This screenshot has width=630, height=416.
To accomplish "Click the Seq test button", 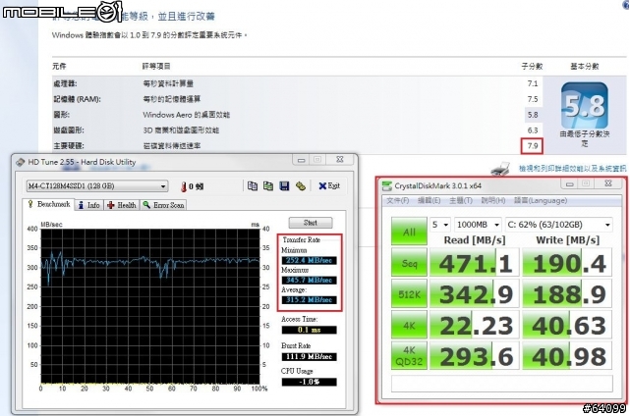I will (x=409, y=263).
